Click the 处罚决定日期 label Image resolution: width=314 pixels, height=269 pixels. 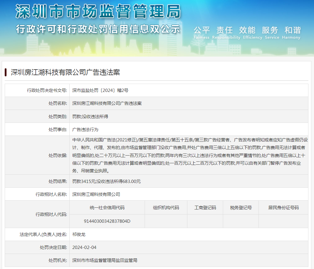point(53,247)
